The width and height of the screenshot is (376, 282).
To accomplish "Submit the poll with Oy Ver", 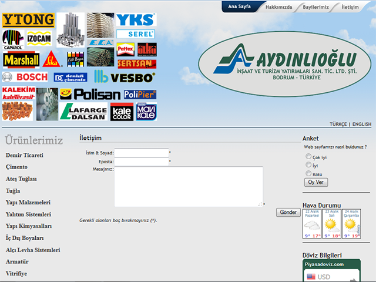I will (316, 182).
